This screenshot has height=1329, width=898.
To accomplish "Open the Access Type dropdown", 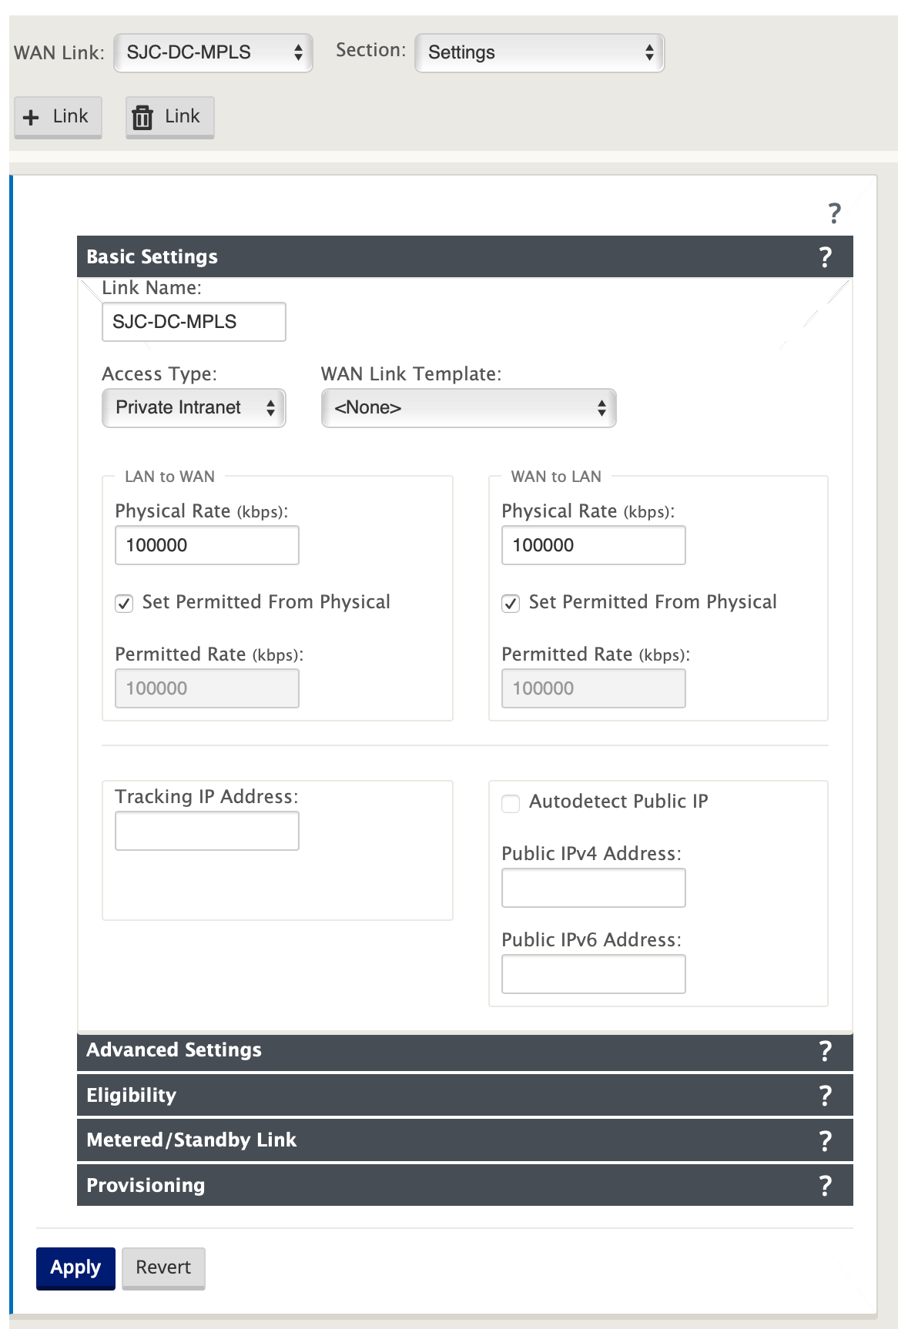I will click(x=194, y=408).
